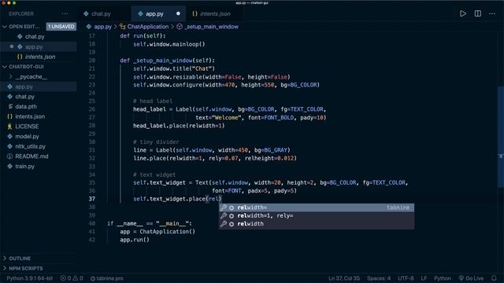Open chat.py in the file tree
Viewport: 504px width, 283px height.
tap(24, 97)
